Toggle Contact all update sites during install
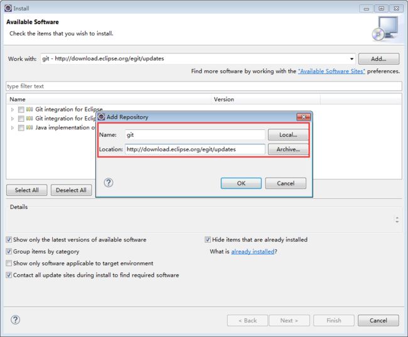Viewport: 408px width, 337px height. 9,275
